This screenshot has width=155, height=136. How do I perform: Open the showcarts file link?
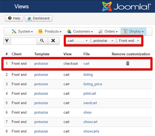(x=91, y=131)
